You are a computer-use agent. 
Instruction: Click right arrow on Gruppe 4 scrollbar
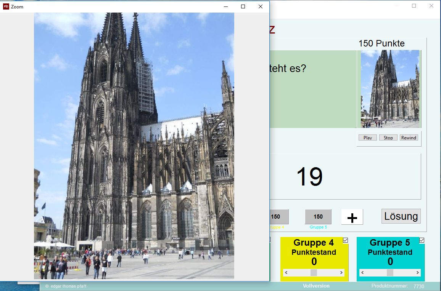point(341,273)
